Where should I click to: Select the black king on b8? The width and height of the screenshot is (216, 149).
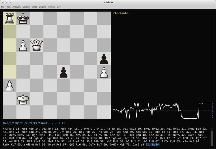click(23, 18)
